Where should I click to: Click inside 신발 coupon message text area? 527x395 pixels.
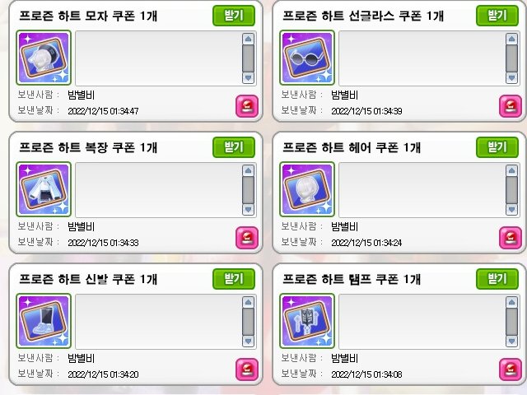tap(158, 322)
